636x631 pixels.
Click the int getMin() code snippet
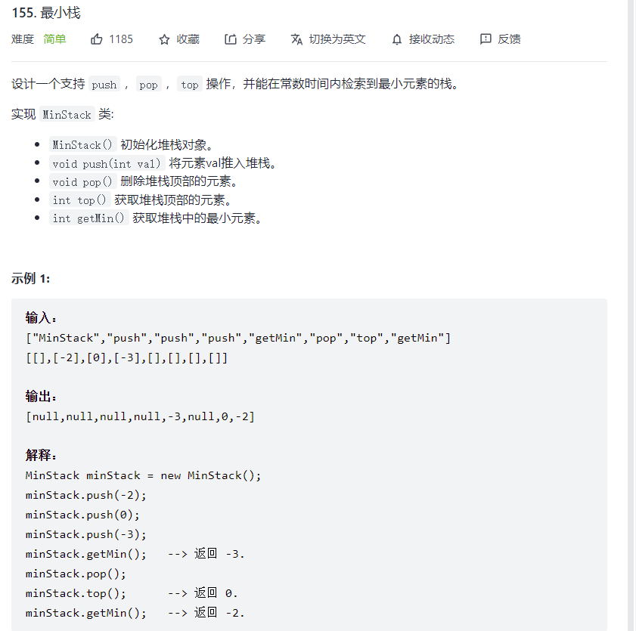pyautogui.click(x=88, y=218)
